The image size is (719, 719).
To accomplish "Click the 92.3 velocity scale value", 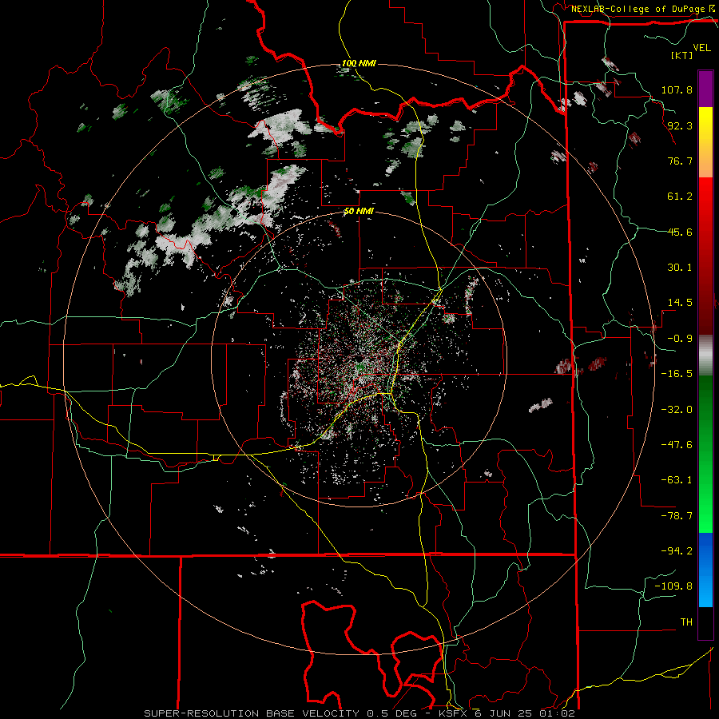I will coord(680,125).
